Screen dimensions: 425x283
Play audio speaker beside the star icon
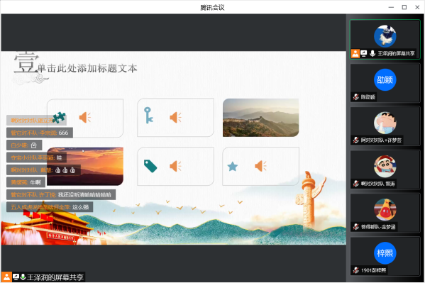[260, 166]
